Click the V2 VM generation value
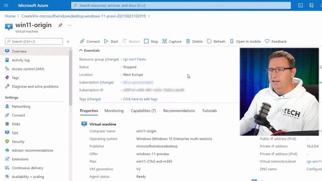 (138, 169)
